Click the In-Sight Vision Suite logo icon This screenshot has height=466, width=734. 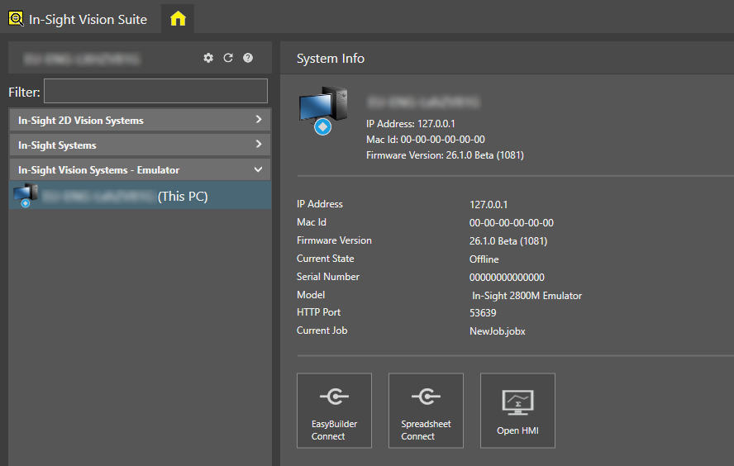pos(16,19)
